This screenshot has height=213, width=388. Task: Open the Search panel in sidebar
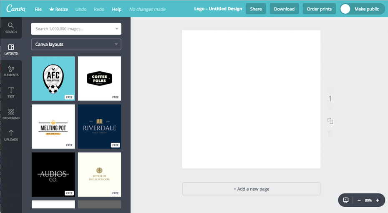pyautogui.click(x=11, y=28)
